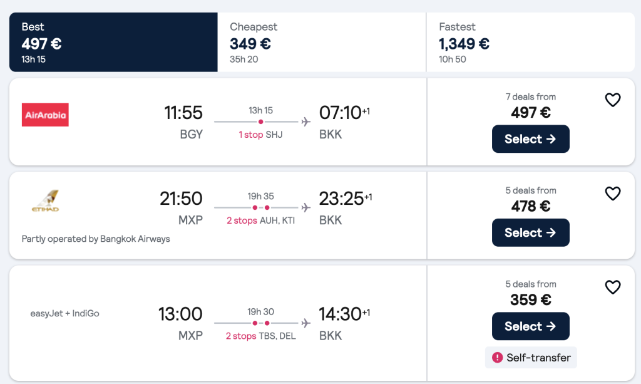This screenshot has height=384, width=641.
Task: Click the Etihad Airways logo
Action: 44,201
